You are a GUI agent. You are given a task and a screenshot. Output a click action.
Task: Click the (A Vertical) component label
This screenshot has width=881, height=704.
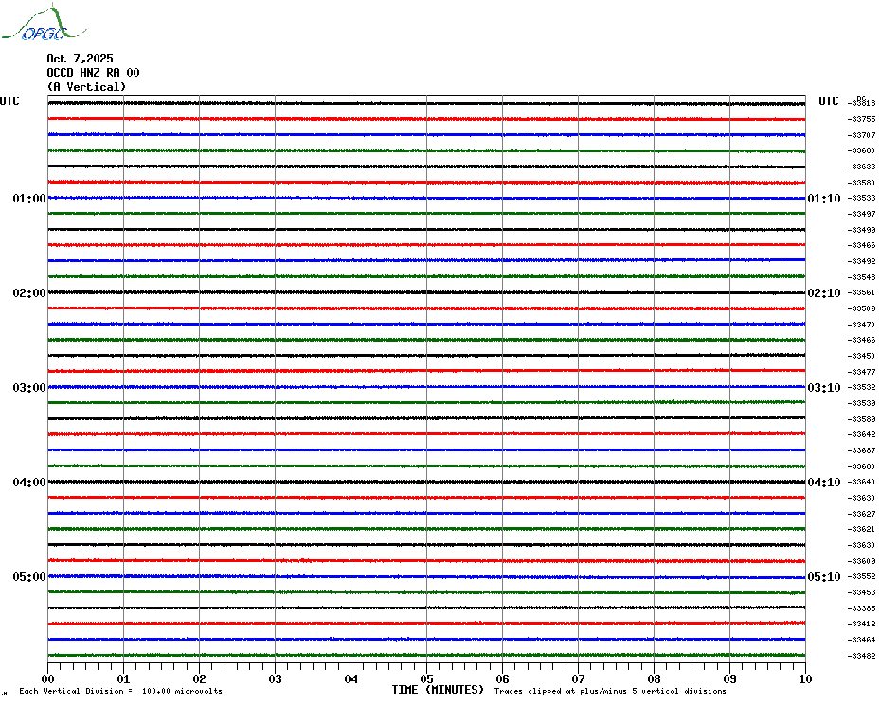[x=86, y=87]
